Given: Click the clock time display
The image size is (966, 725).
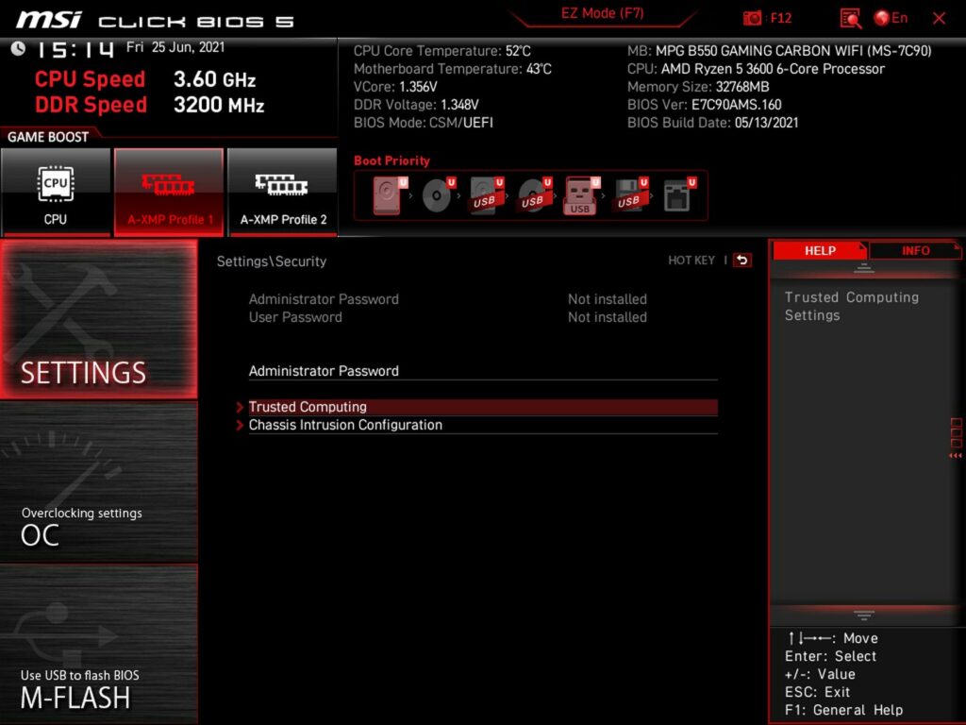Looking at the screenshot, I should coord(75,49).
